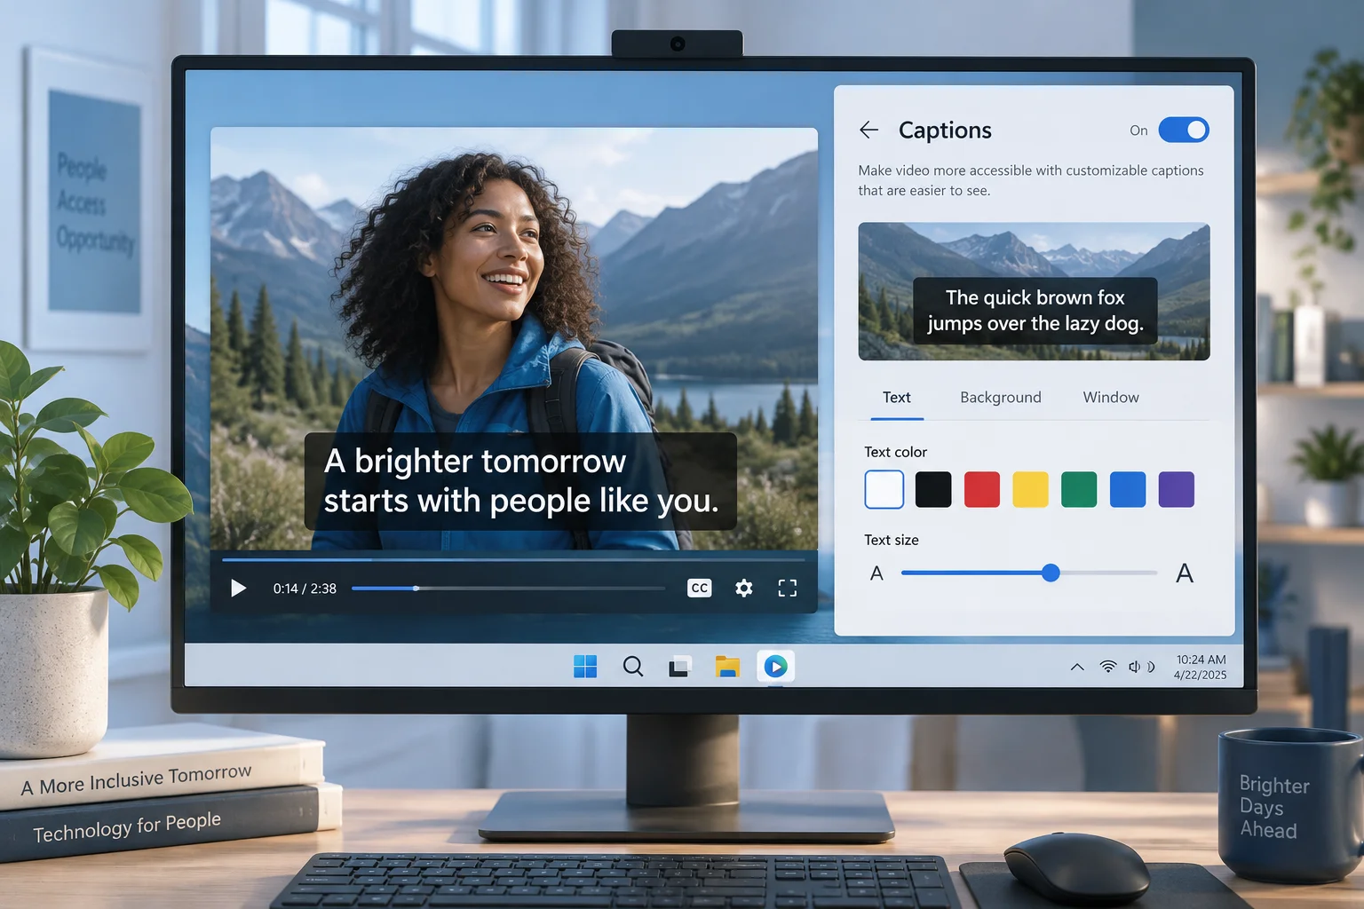Click the video caption "A brighter tomorrow"
Viewport: 1364px width, 909px height.
pos(475,462)
